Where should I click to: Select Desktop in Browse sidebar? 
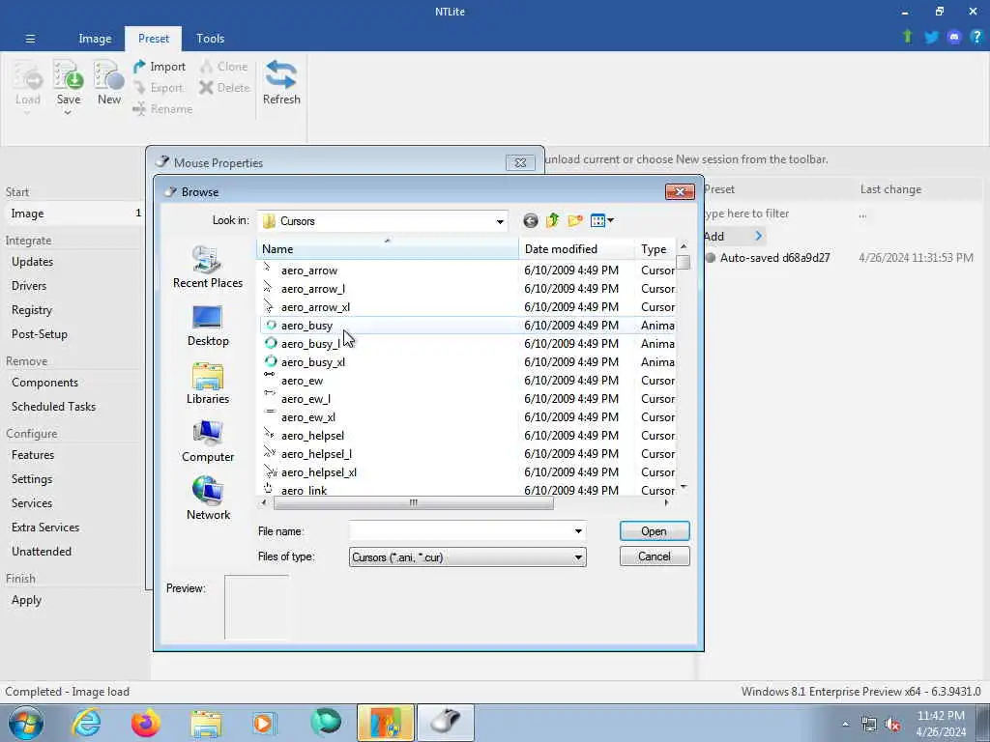208,326
